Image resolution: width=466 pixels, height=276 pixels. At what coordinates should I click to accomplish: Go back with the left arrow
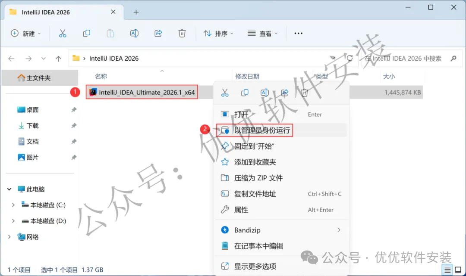pos(11,59)
